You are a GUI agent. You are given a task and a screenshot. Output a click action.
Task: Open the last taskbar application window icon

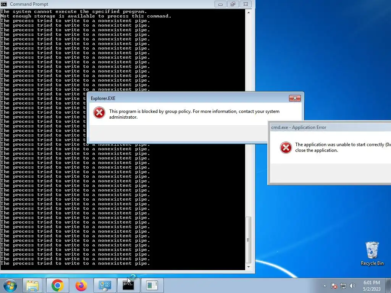[152, 285]
